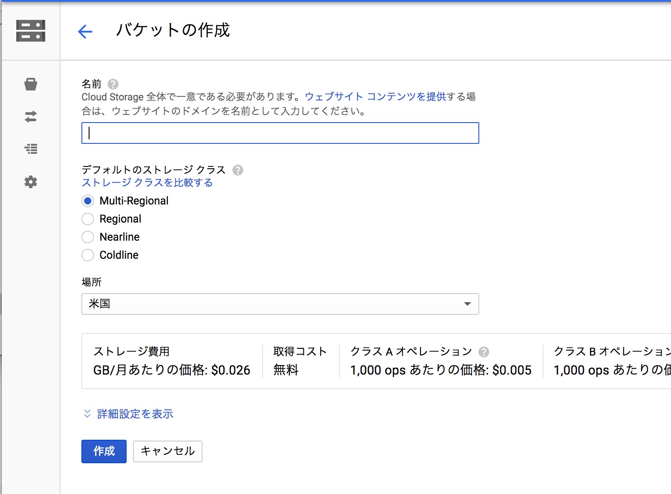Click help icon next to クラス A オペレーション
671x494 pixels.
tap(484, 352)
